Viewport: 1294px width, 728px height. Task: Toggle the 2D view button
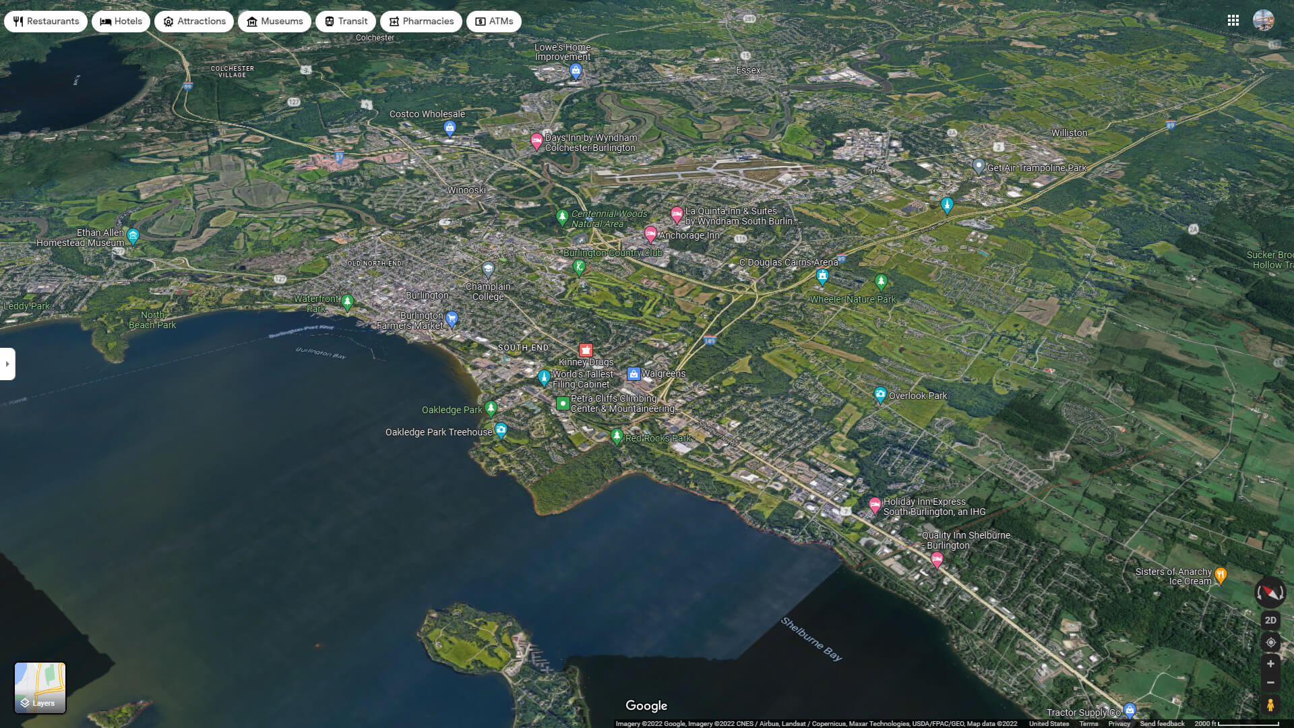(x=1270, y=620)
